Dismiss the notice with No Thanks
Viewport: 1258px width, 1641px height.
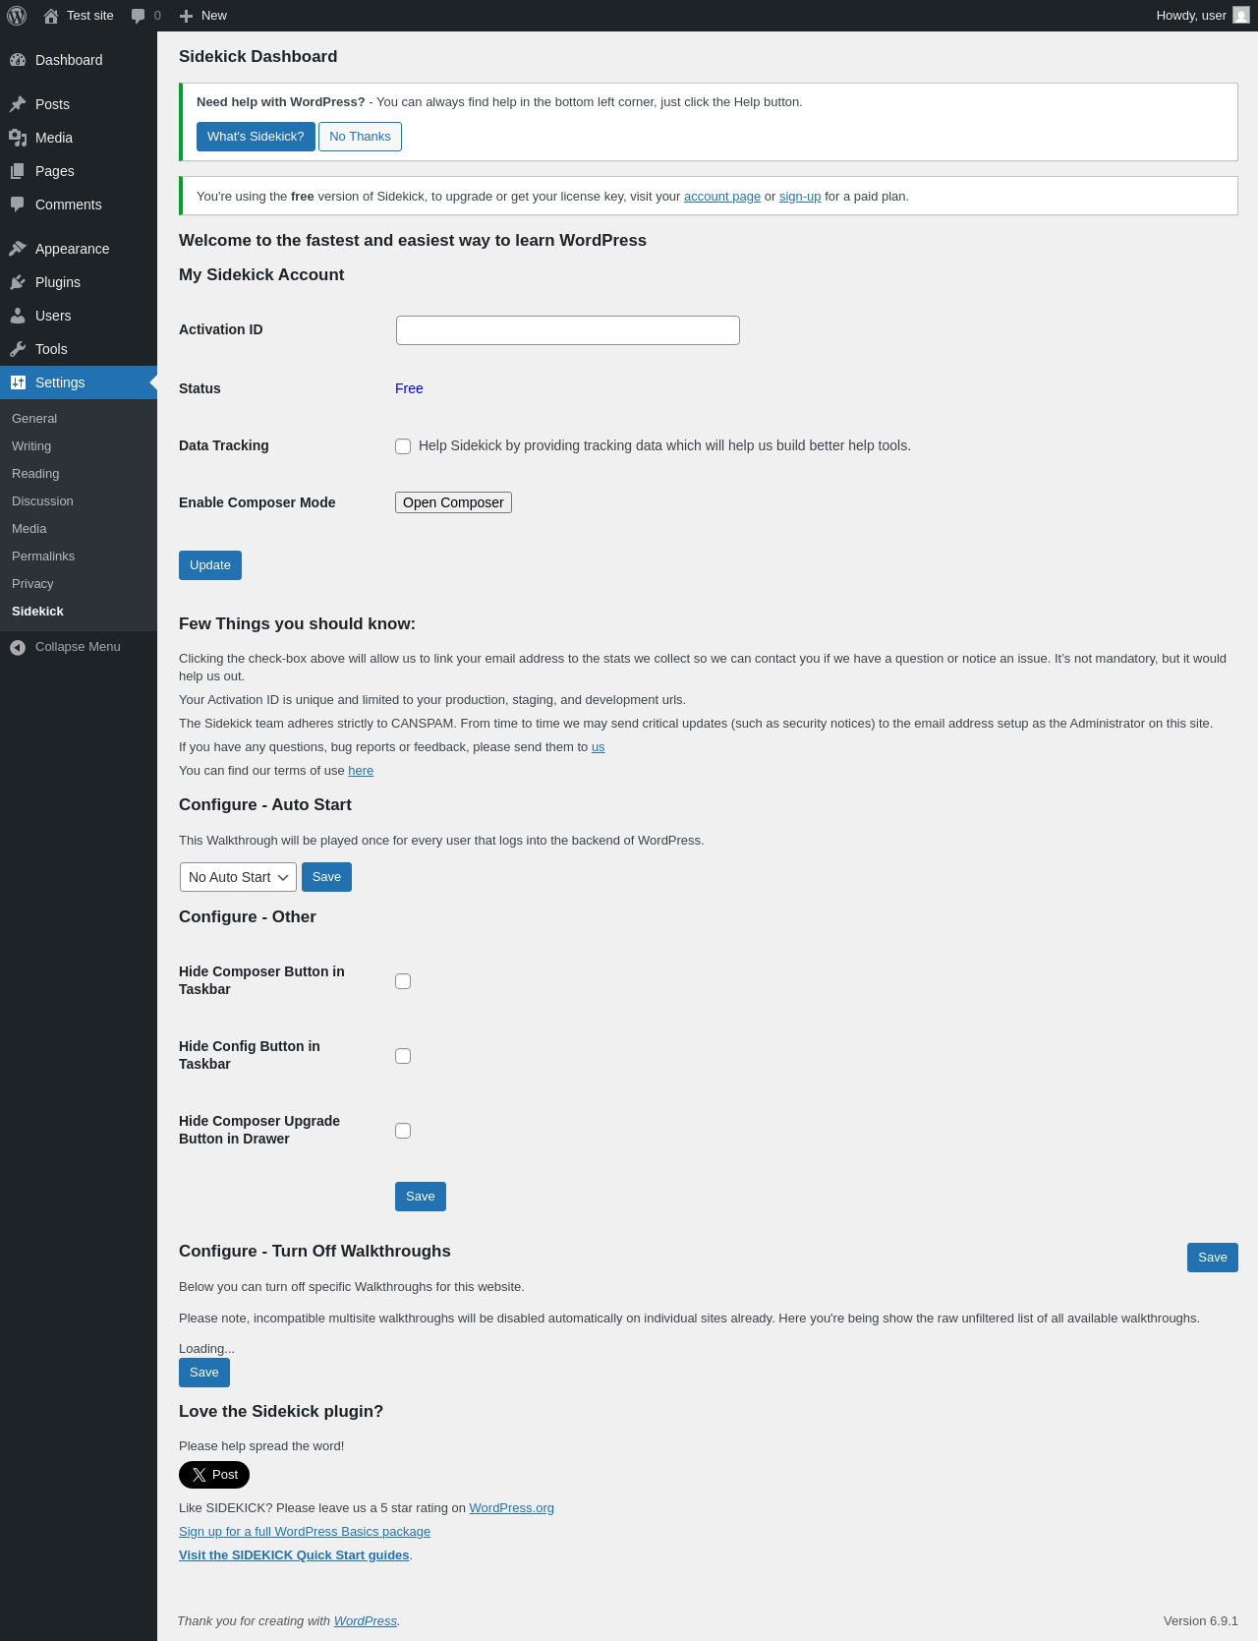[x=360, y=137]
